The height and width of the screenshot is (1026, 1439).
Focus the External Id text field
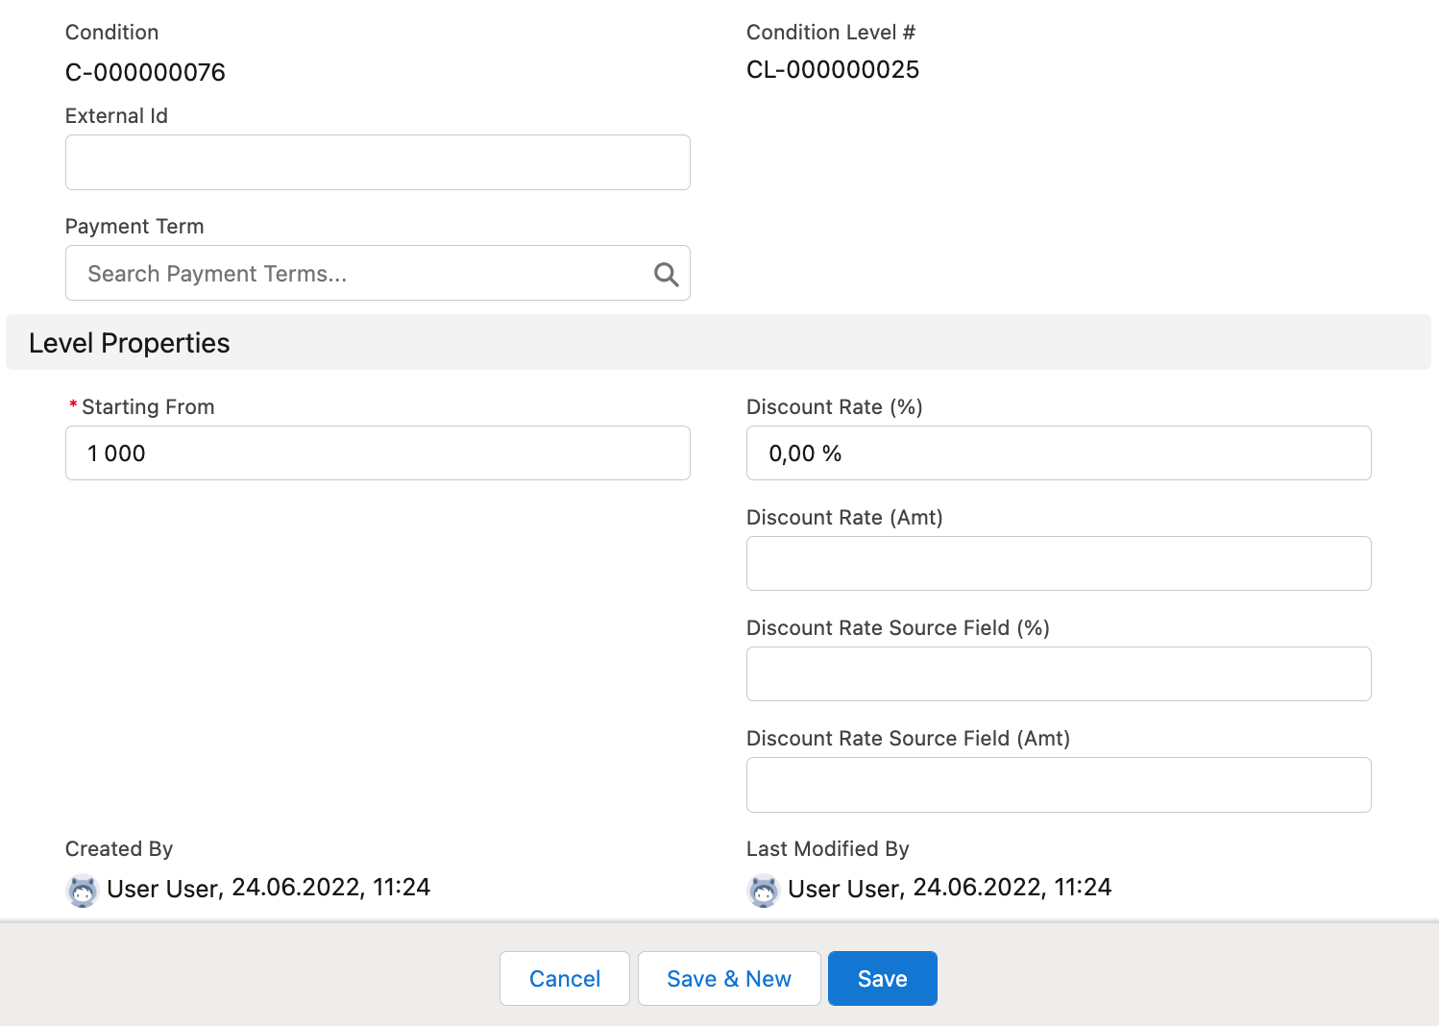pyautogui.click(x=378, y=162)
